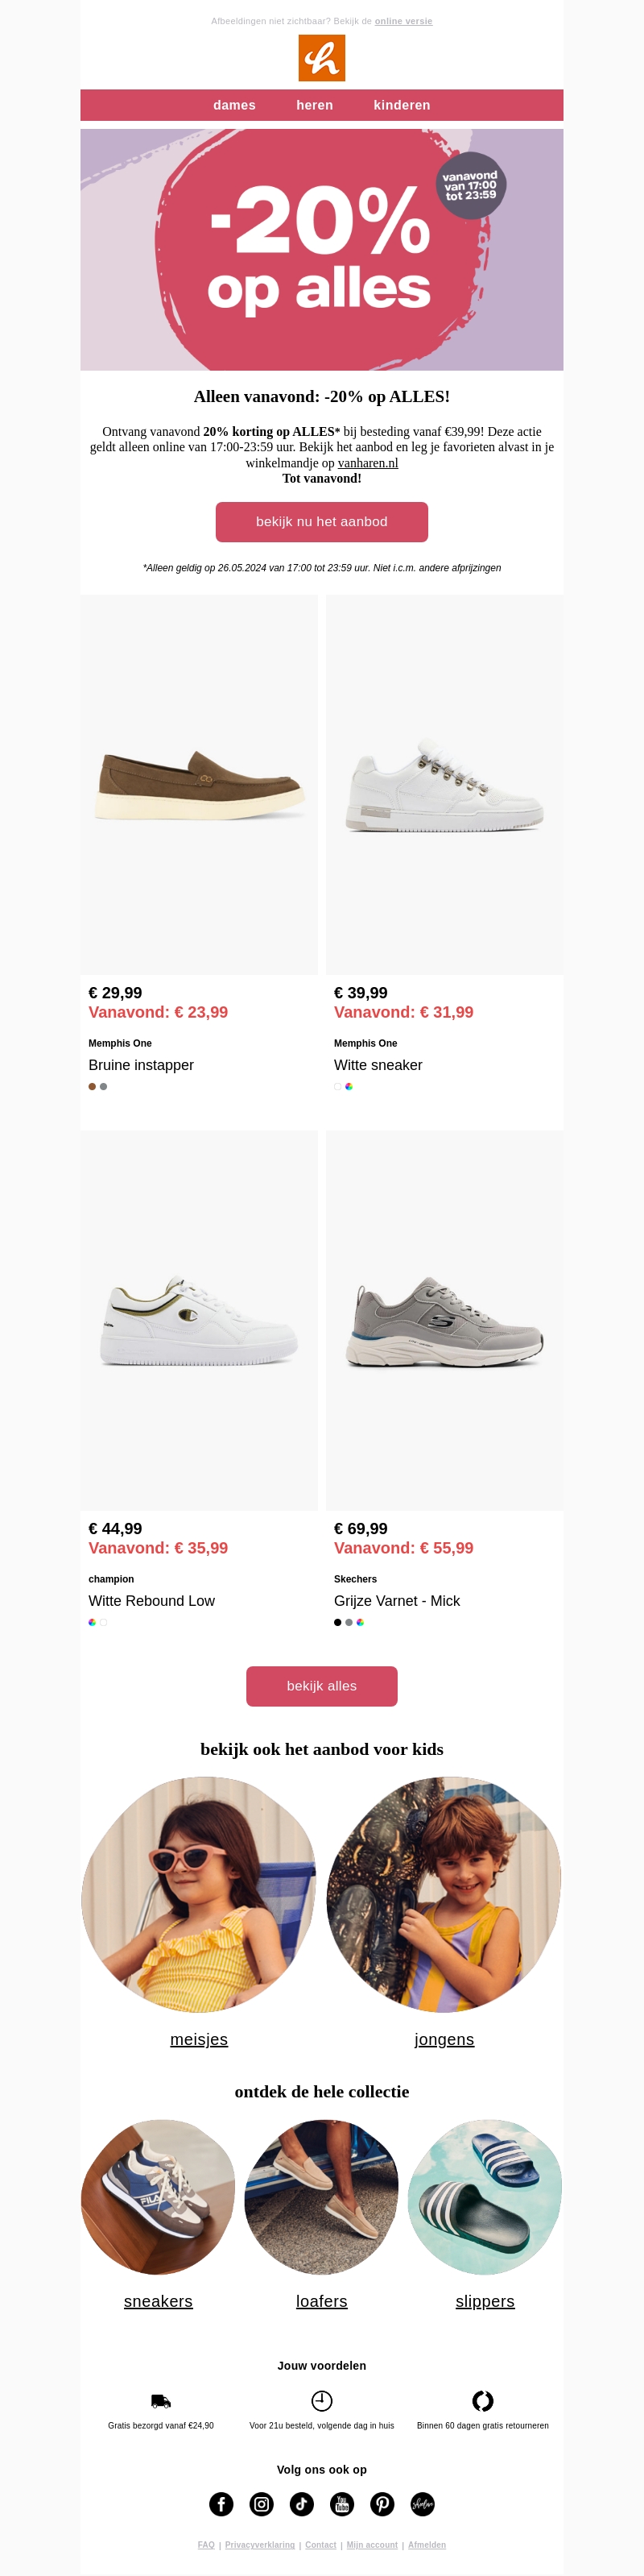The width and height of the screenshot is (644, 2576).
Task: Click the Pinterest icon
Action: 382,2503
